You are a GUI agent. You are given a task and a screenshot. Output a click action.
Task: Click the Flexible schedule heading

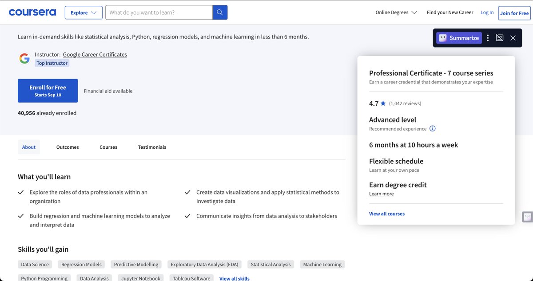click(x=396, y=161)
